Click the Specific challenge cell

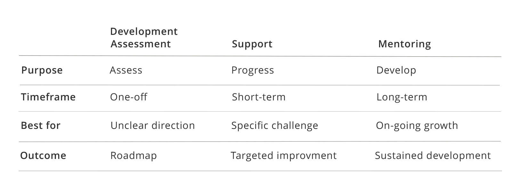click(275, 125)
